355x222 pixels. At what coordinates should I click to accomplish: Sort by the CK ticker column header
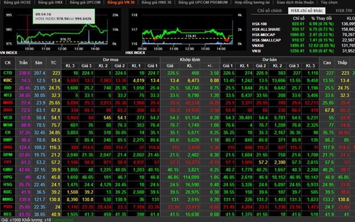pos(8,63)
